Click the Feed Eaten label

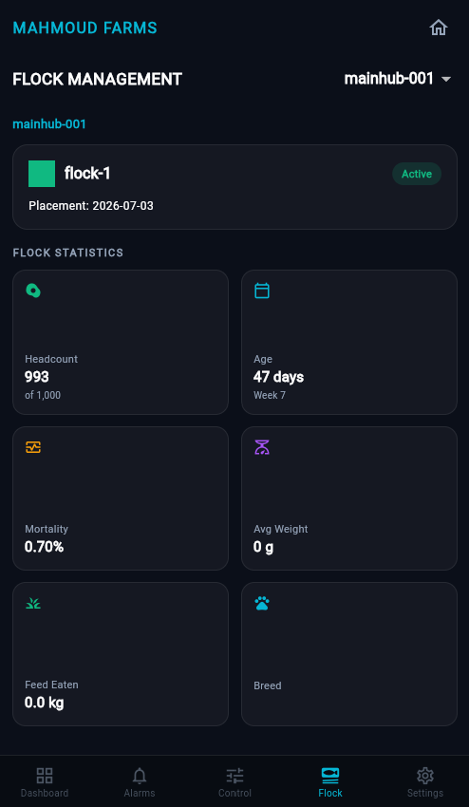51,685
